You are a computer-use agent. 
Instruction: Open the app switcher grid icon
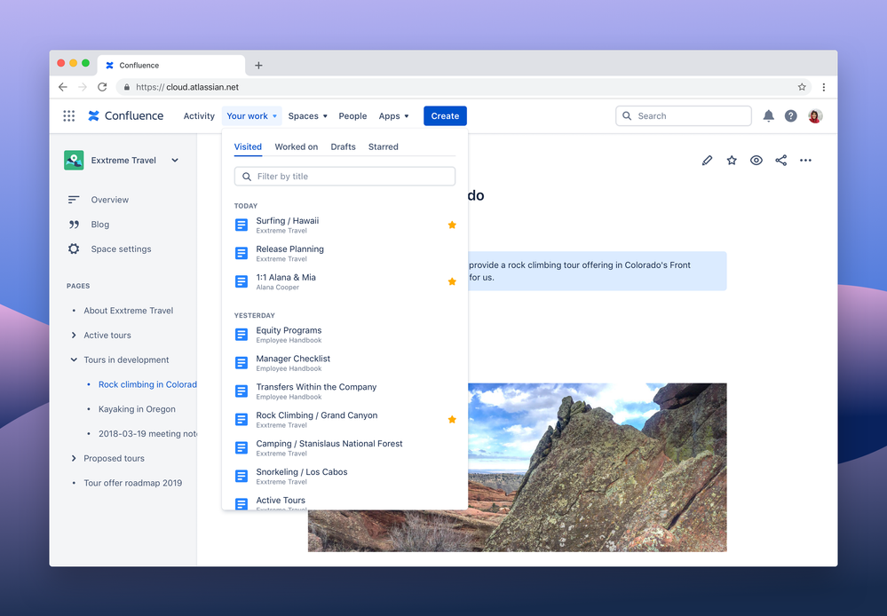[69, 116]
